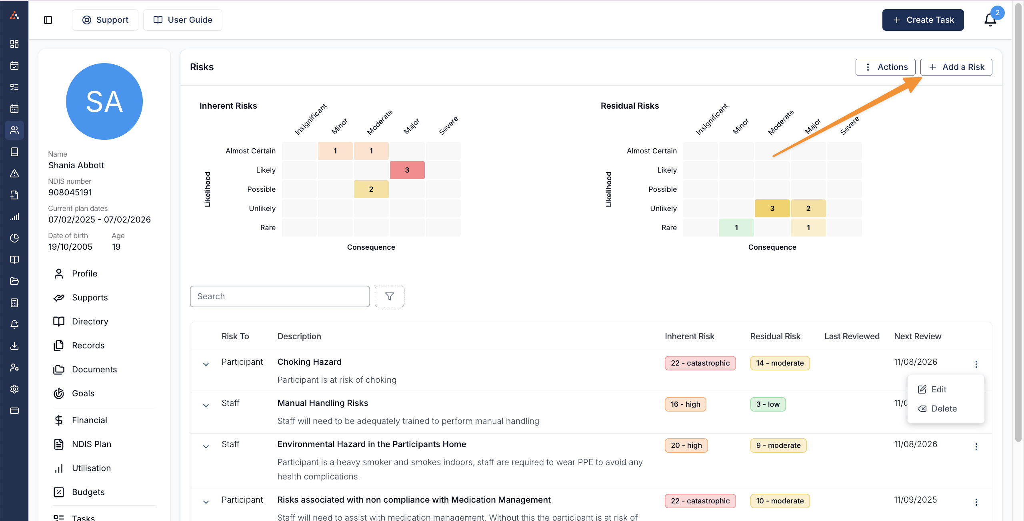This screenshot has width=1024, height=521.
Task: Expand the Manual Handling Risks row
Action: (206, 405)
